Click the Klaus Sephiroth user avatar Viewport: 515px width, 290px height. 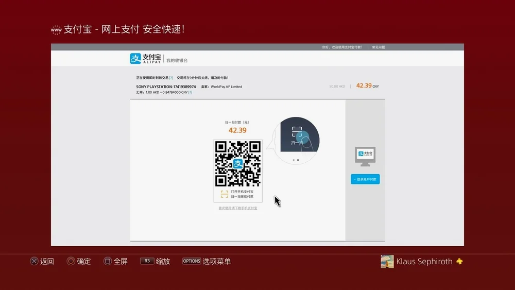pyautogui.click(x=387, y=262)
